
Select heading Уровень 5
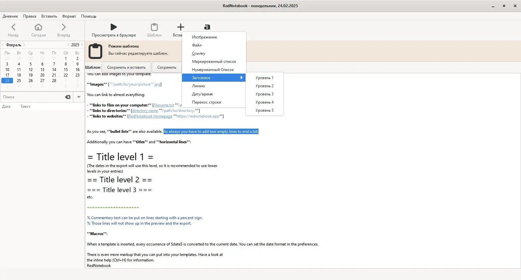click(264, 110)
